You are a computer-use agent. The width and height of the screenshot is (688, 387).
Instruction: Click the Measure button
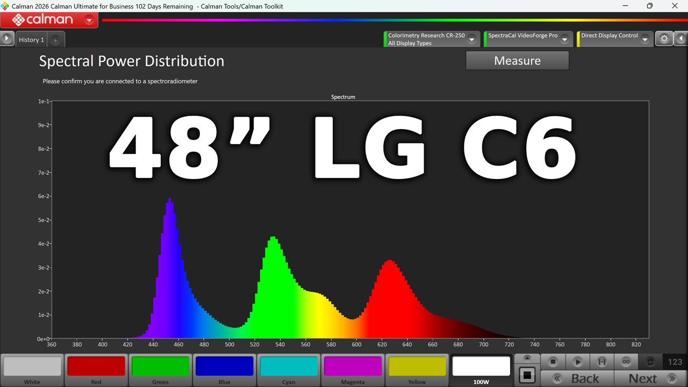click(517, 61)
